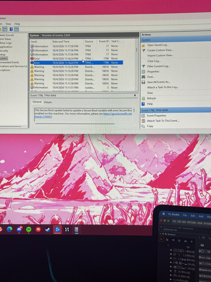
Task: Open the Edit menu in macOS FL Studio menu bar
Action: [193, 216]
